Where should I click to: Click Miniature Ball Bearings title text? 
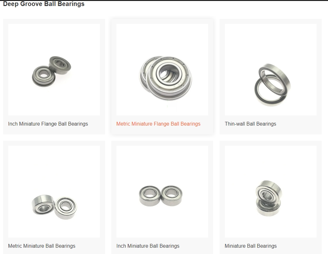coord(251,246)
